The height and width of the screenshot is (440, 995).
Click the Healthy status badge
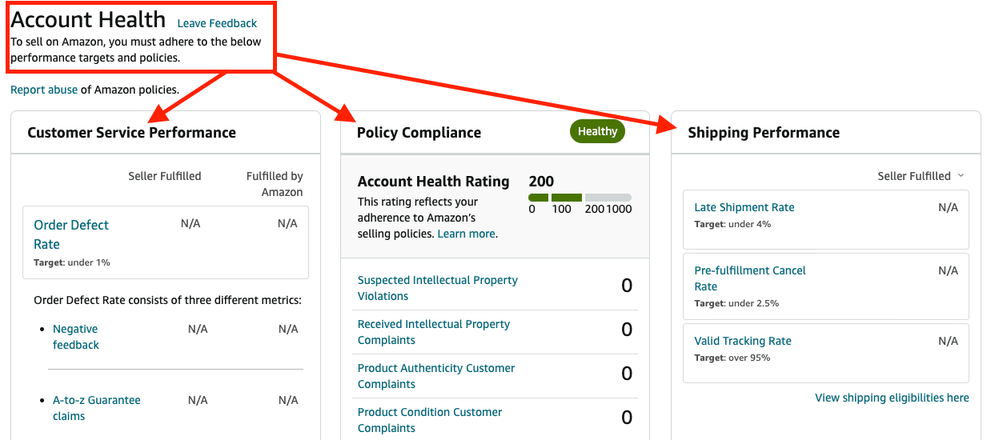[x=597, y=131]
